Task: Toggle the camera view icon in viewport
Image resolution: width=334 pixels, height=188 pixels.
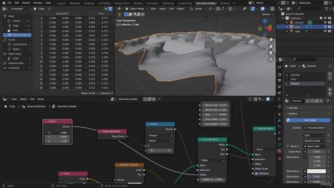Action: pyautogui.click(x=271, y=53)
